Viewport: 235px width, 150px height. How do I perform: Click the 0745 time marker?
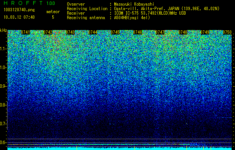[115, 32]
